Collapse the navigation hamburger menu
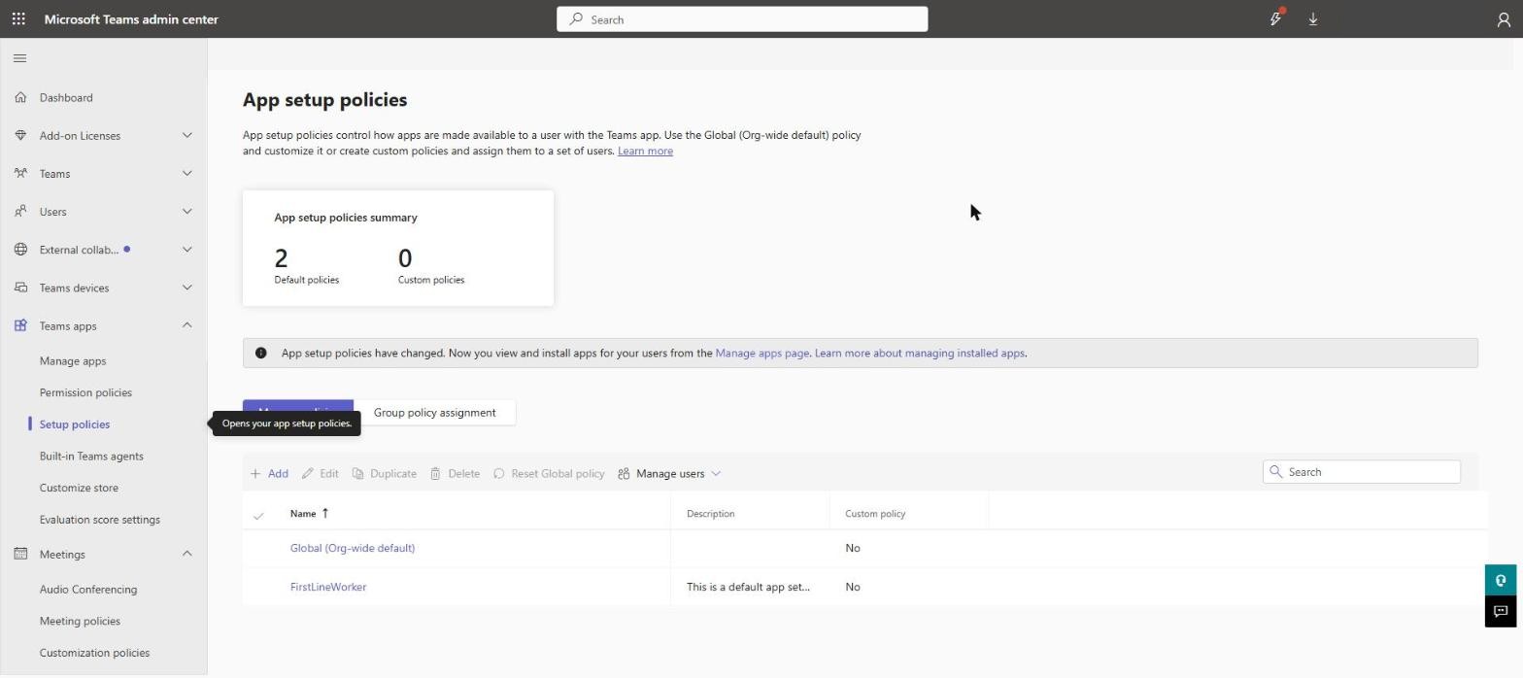This screenshot has width=1523, height=678. tap(19, 58)
